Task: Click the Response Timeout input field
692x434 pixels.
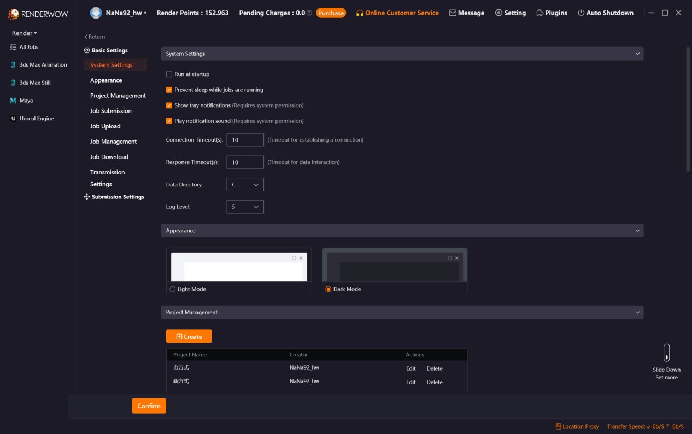Action: click(245, 162)
